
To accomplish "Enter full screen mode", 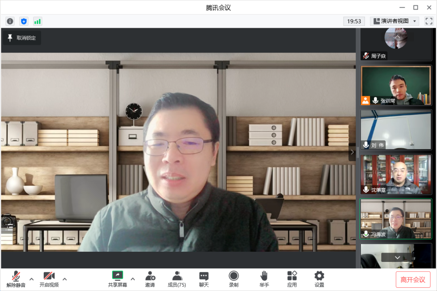I will point(429,21).
